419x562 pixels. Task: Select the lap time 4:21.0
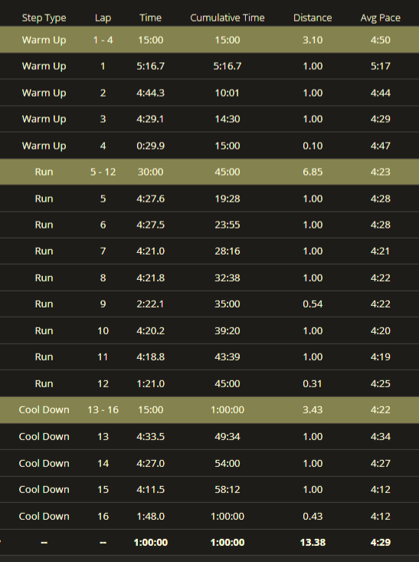pyautogui.click(x=150, y=251)
